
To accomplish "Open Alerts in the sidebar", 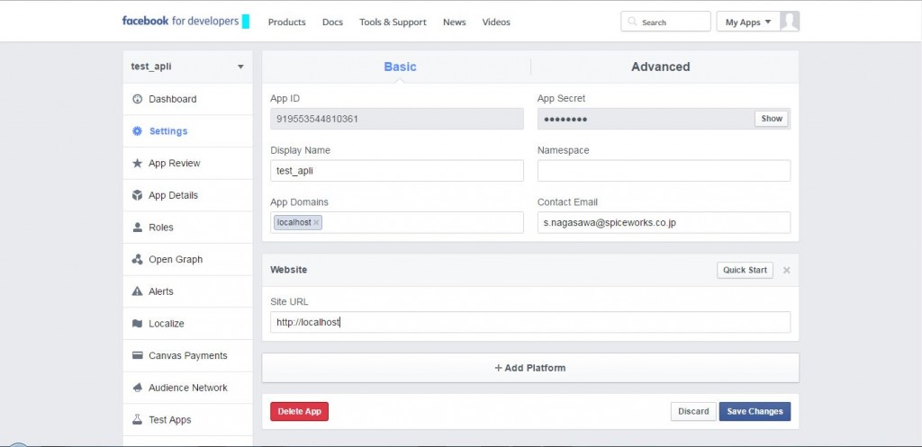I will [187, 291].
